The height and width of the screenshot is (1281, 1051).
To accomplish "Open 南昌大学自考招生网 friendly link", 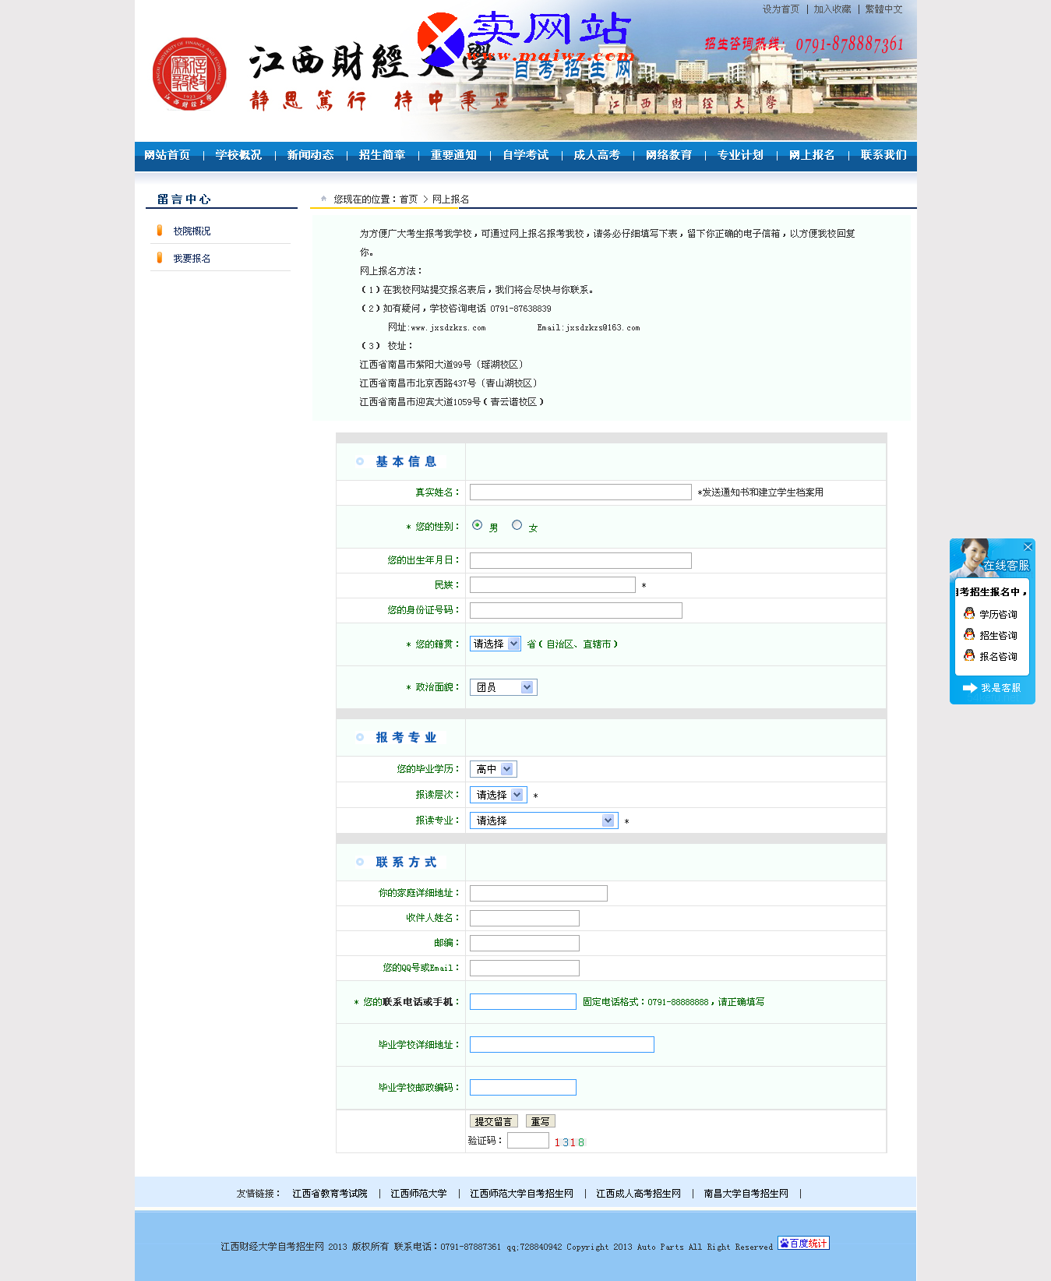I will click(x=746, y=1194).
